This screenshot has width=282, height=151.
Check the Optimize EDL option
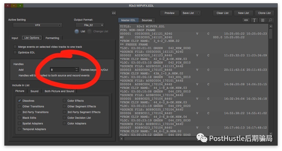tap(15, 52)
